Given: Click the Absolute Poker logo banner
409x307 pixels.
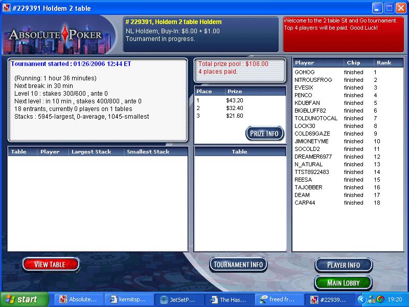Looking at the screenshot, I should point(59,34).
